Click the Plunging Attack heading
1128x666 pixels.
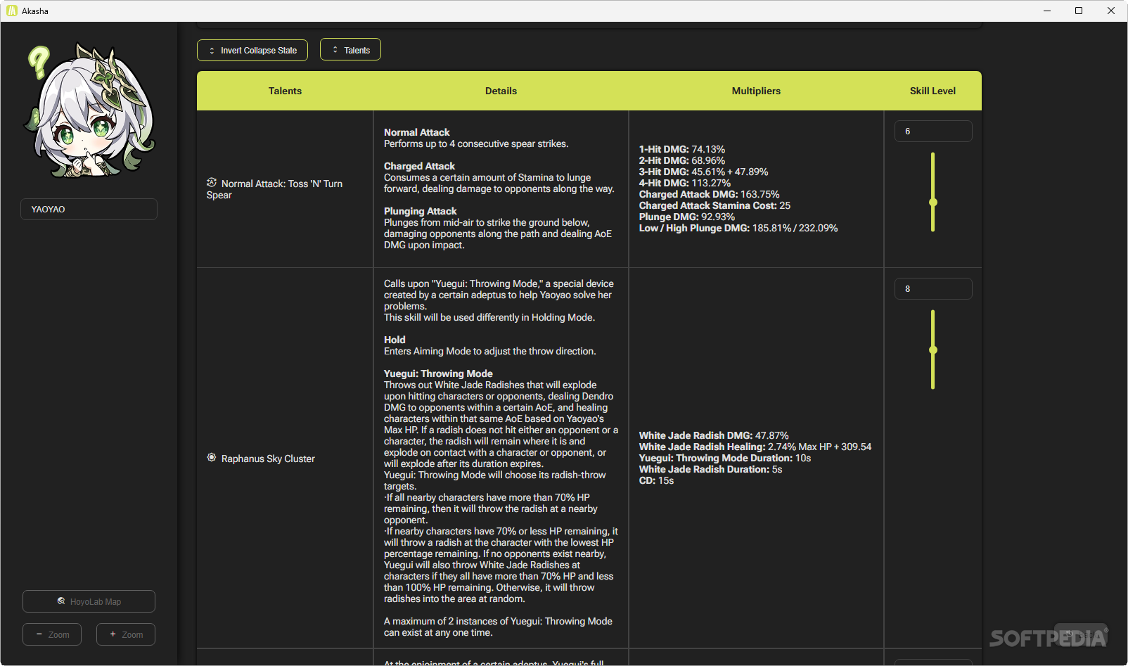(420, 211)
